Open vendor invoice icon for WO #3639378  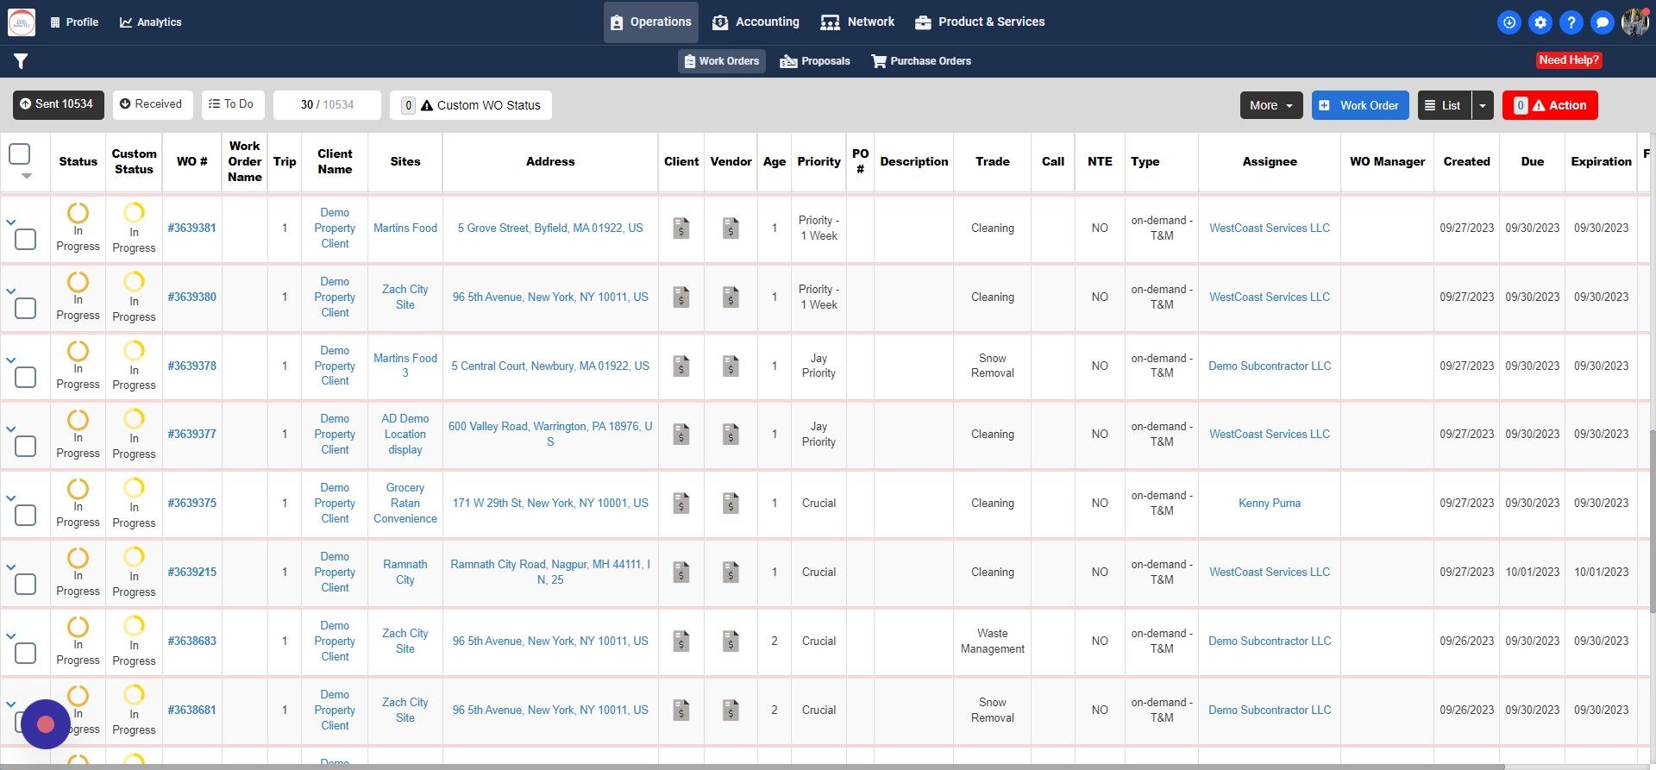point(731,366)
